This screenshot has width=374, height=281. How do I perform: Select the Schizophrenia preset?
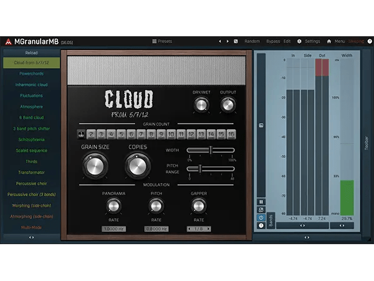point(32,139)
